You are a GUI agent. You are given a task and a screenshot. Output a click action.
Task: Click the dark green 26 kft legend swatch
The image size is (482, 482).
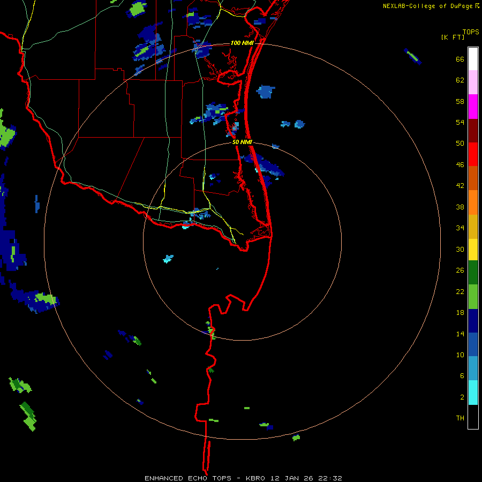click(473, 273)
